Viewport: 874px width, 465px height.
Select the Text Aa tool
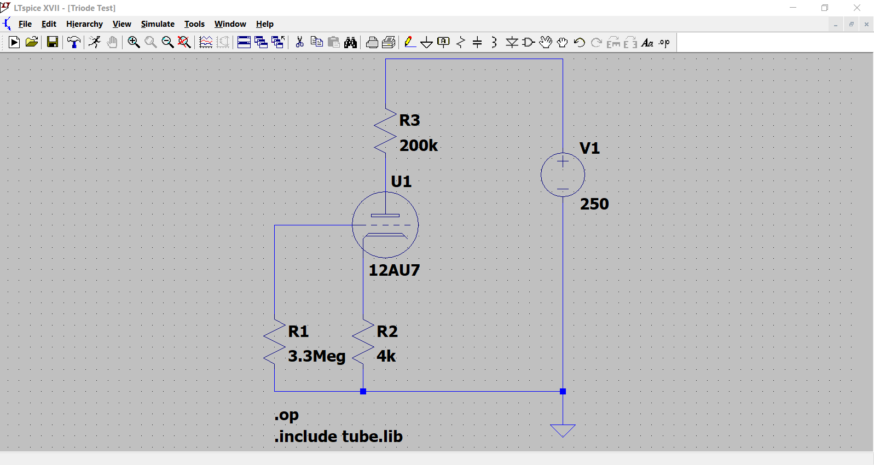coord(647,42)
